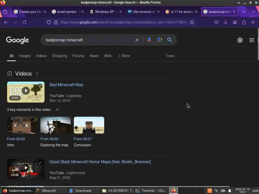
Task: Jump to 'From 08:02' key moment
Action: (x=49, y=139)
